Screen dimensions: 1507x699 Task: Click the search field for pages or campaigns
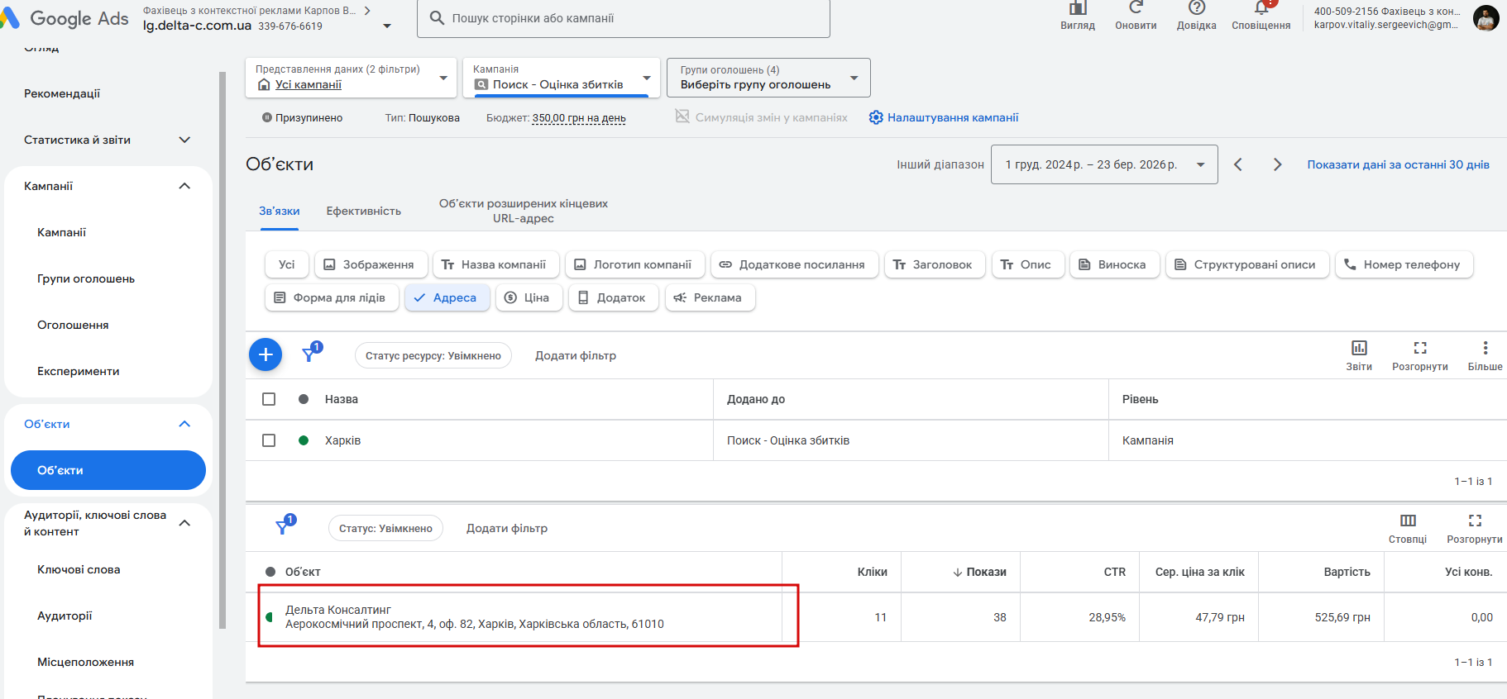629,18
